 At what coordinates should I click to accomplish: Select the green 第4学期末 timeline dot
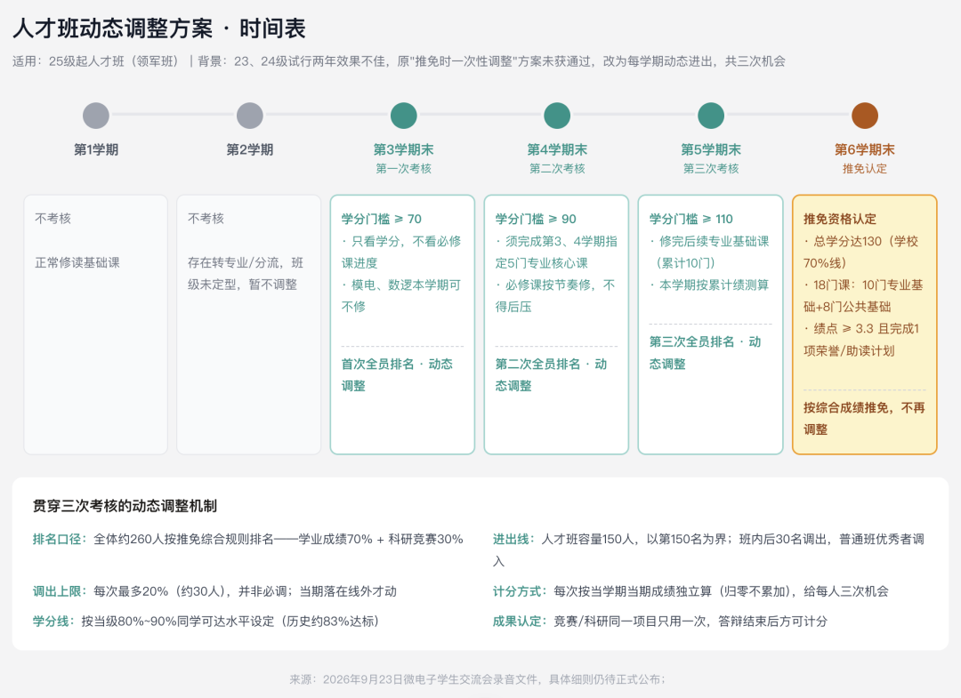[x=557, y=115]
